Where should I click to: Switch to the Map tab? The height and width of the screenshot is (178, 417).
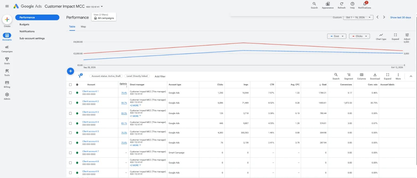tap(83, 27)
